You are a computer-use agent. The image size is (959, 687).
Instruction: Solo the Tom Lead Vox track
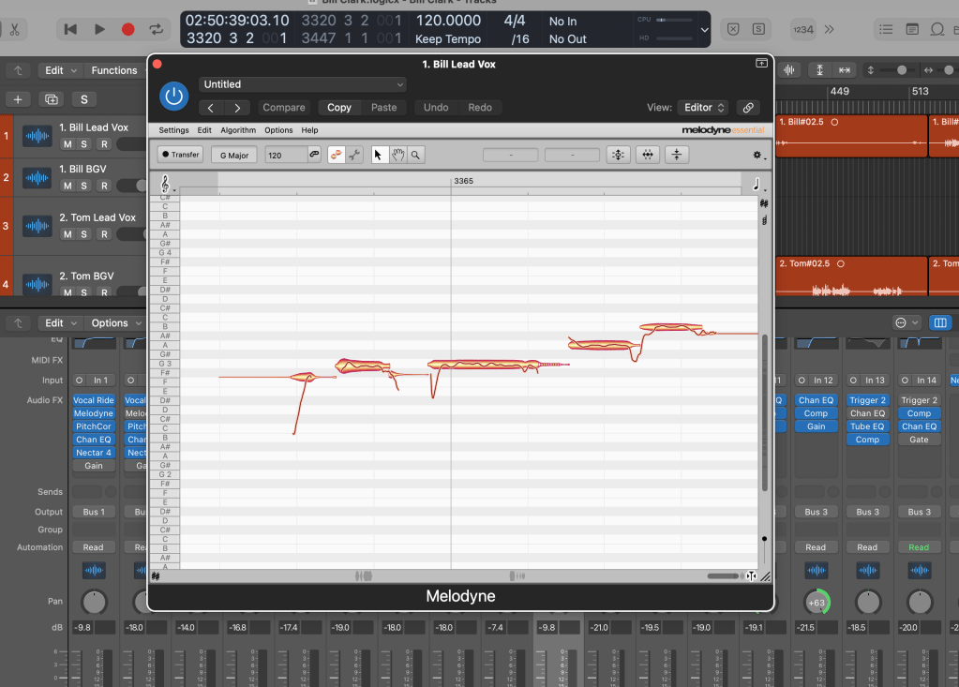click(84, 234)
